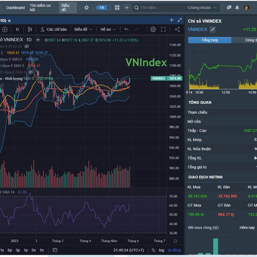Edit the VNINDEX symbol with pencil icon
This screenshot has height=257, width=257.
(x=212, y=30)
